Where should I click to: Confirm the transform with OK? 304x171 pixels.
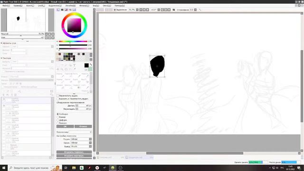point(65,126)
